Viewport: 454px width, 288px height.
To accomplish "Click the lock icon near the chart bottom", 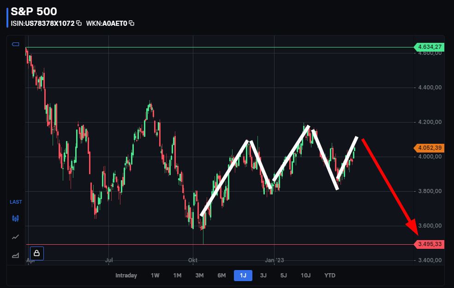I will point(36,253).
